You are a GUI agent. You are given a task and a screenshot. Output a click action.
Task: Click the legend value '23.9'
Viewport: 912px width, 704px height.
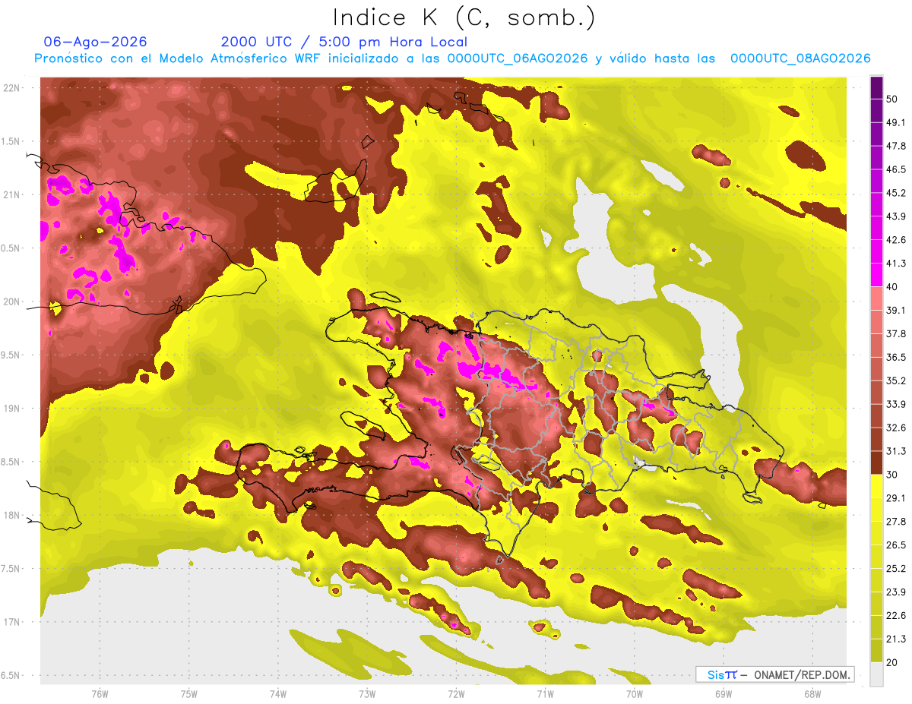pyautogui.click(x=896, y=592)
